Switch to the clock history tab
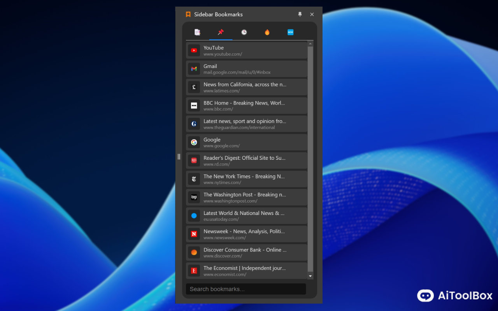This screenshot has width=498, height=311. coord(244,32)
